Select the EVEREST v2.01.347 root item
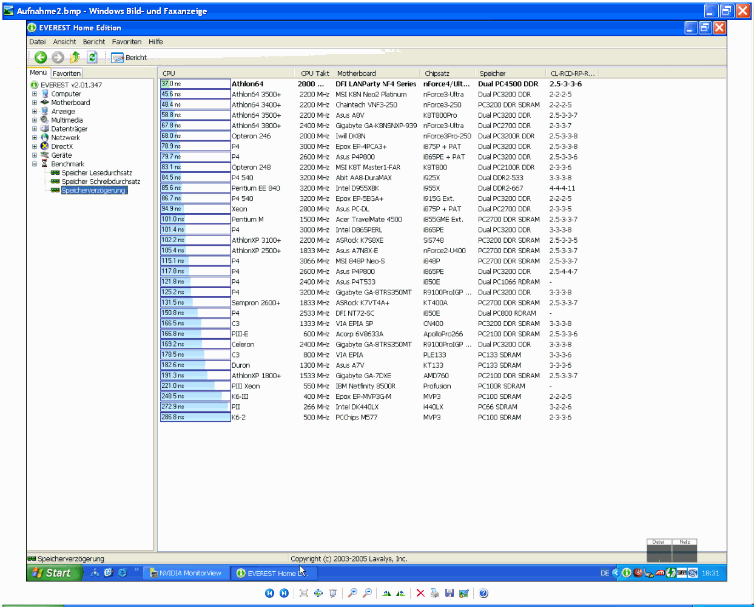 coord(71,85)
